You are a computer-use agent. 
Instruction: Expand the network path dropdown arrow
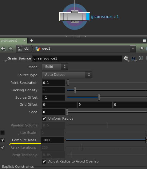click(x=133, y=49)
